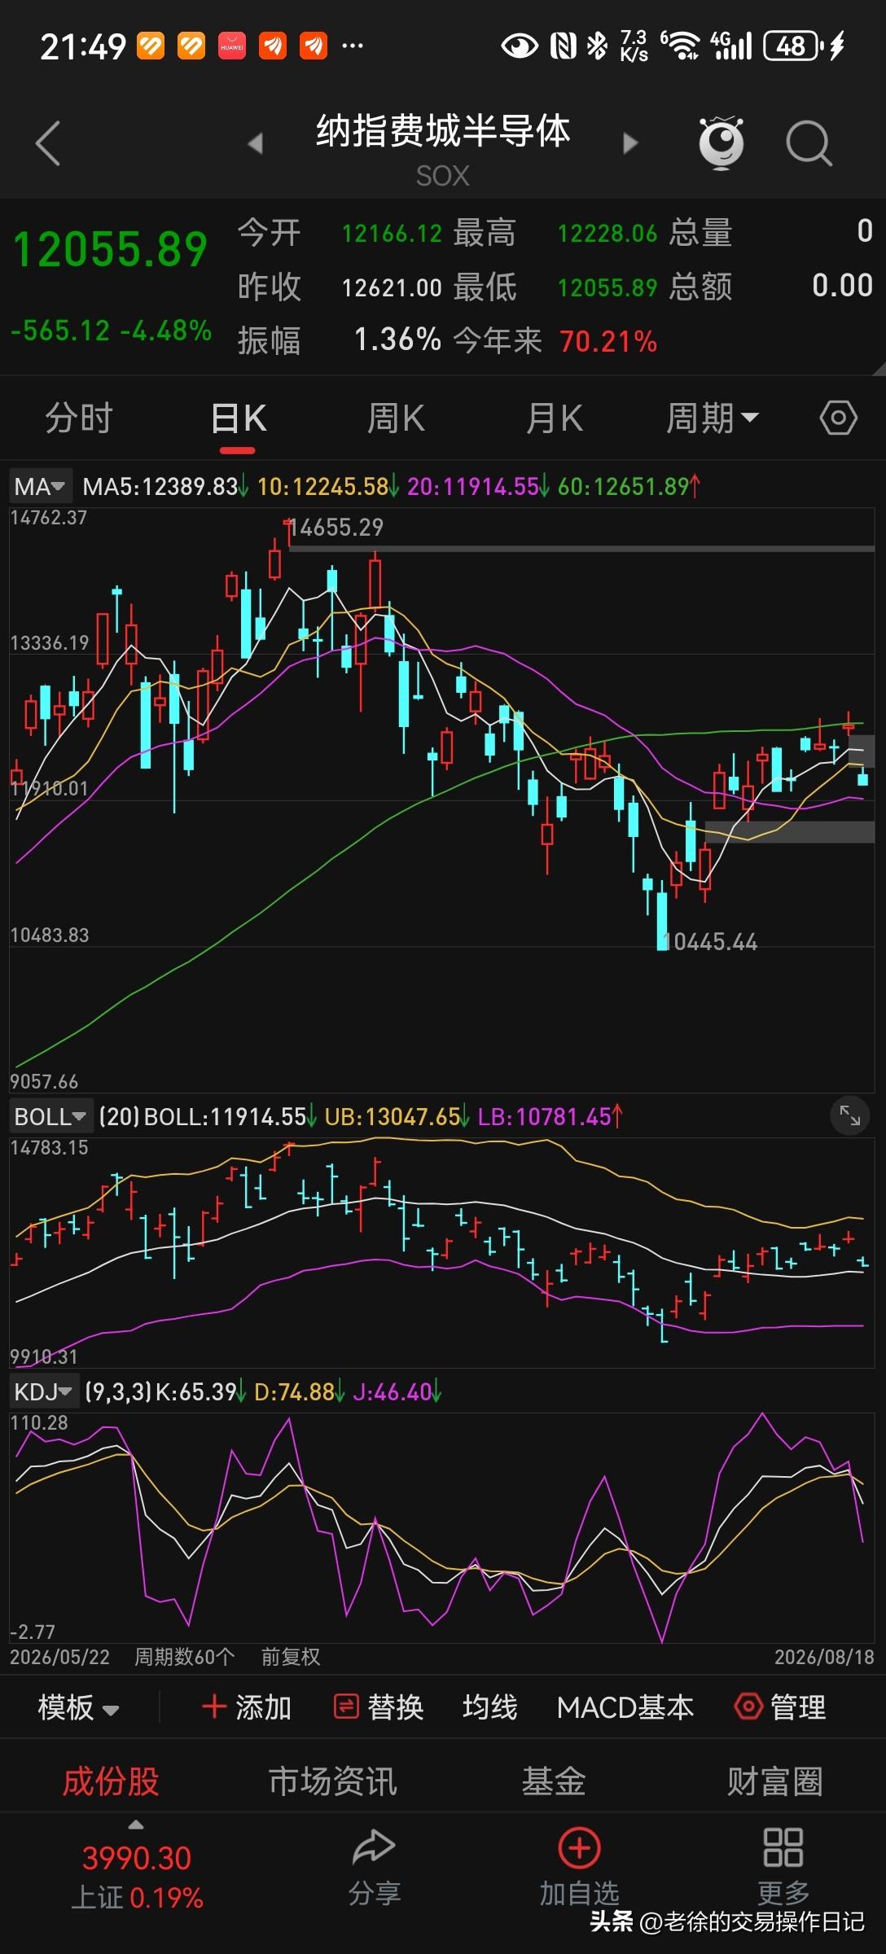Image resolution: width=886 pixels, height=1954 pixels.
Task: Open the 模板 template dropdown
Action: (78, 1707)
